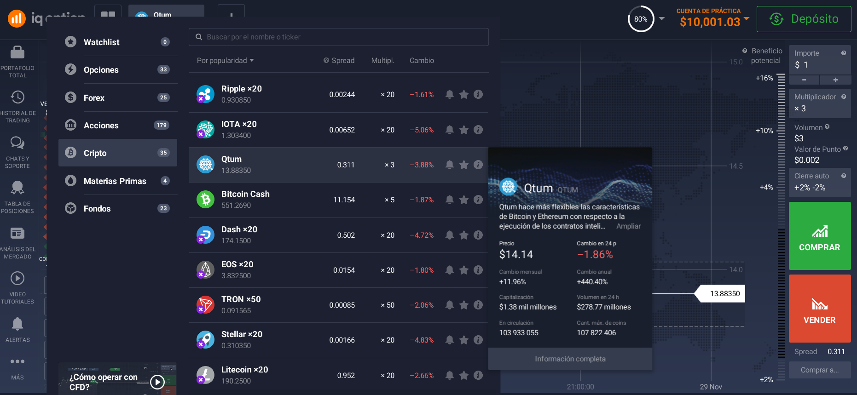Click the 80% progress circle
Image resolution: width=857 pixels, height=395 pixels.
641,19
